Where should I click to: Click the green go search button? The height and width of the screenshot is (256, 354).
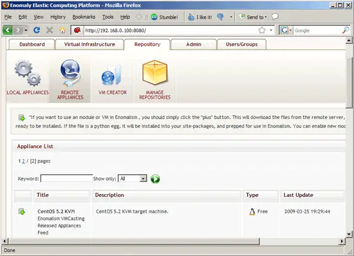[x=155, y=179]
